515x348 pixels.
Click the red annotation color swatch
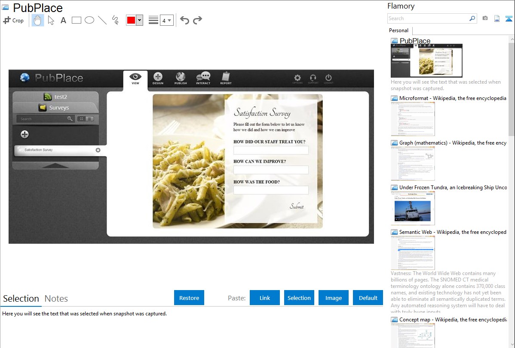(131, 20)
